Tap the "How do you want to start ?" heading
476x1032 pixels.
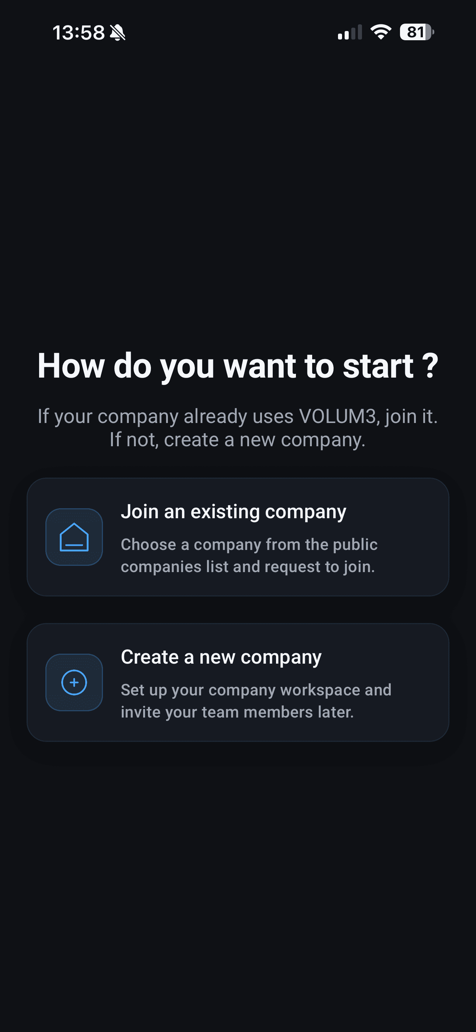pyautogui.click(x=238, y=366)
